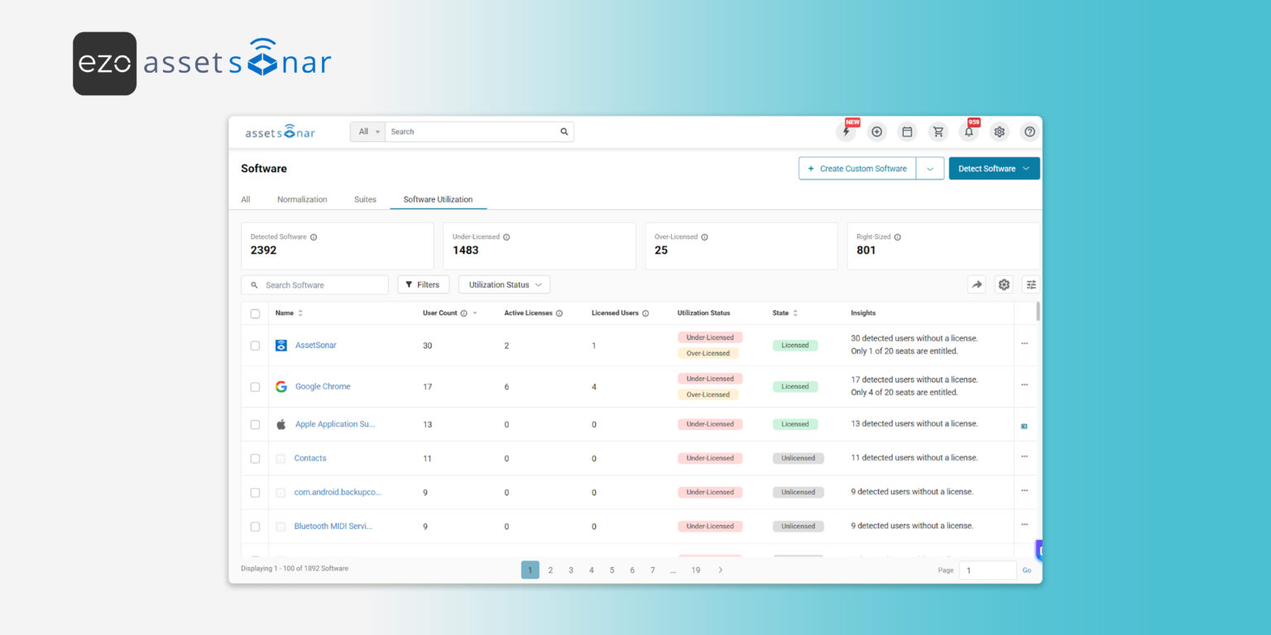Viewport: 1271px width, 635px height.
Task: Switch to the Normalization tab
Action: (x=302, y=199)
